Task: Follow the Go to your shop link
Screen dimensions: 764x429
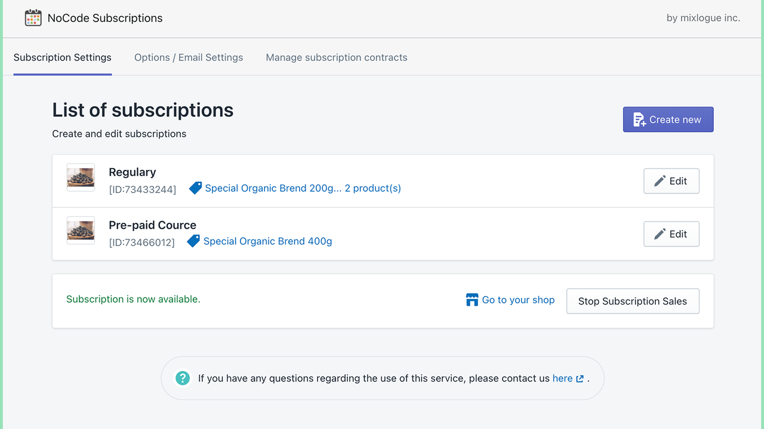Action: pos(518,300)
